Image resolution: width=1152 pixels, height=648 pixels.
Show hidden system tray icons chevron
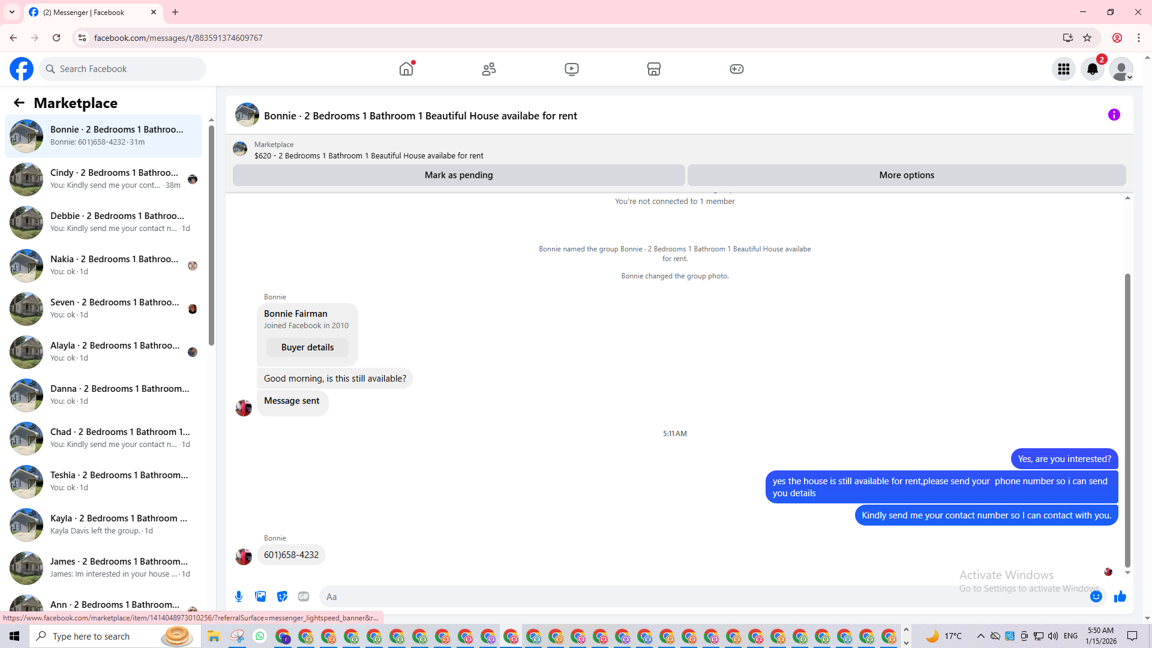(980, 636)
